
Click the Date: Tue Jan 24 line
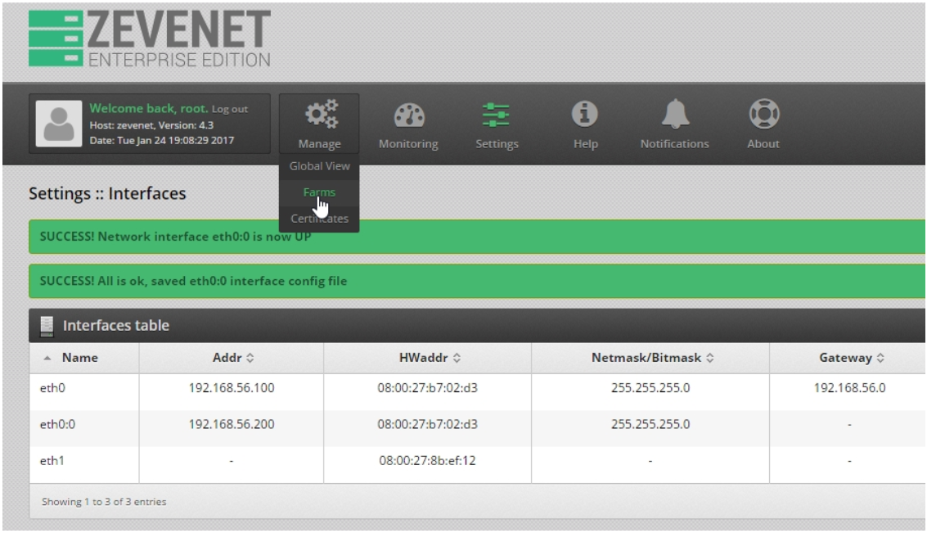(162, 140)
